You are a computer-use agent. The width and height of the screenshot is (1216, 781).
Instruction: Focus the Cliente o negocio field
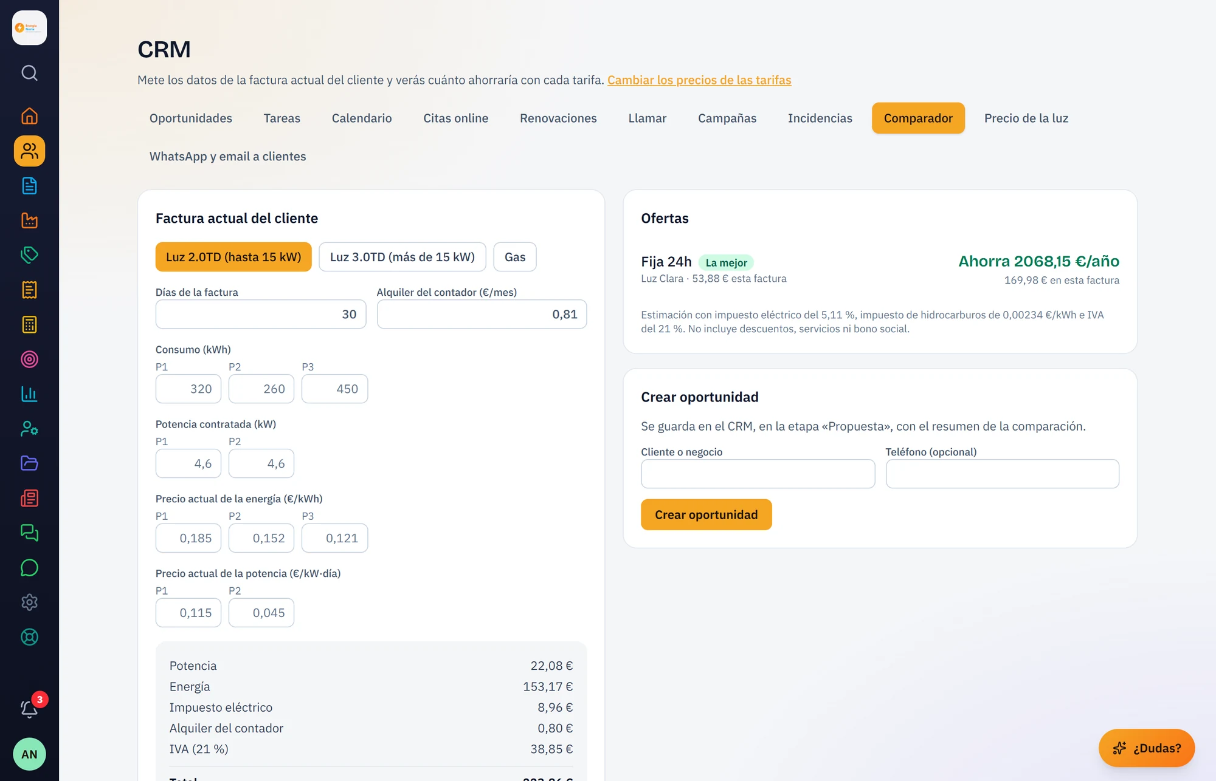pyautogui.click(x=758, y=474)
